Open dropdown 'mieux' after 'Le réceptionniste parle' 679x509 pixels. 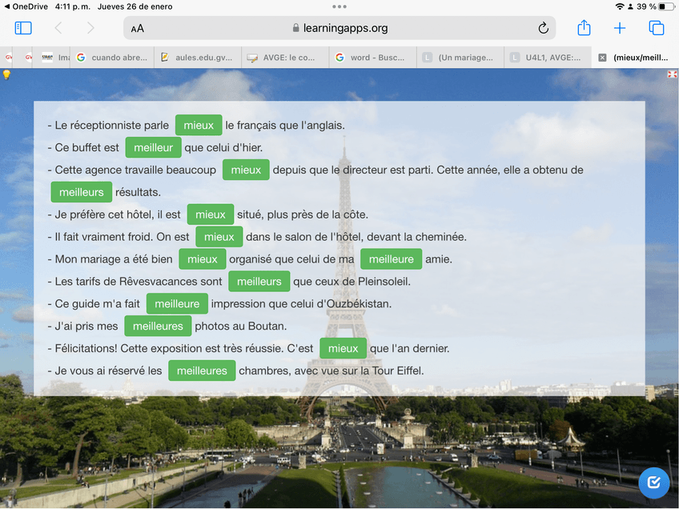pyautogui.click(x=199, y=125)
